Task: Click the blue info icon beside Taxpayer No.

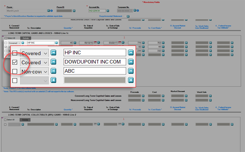Action: click(138, 11)
